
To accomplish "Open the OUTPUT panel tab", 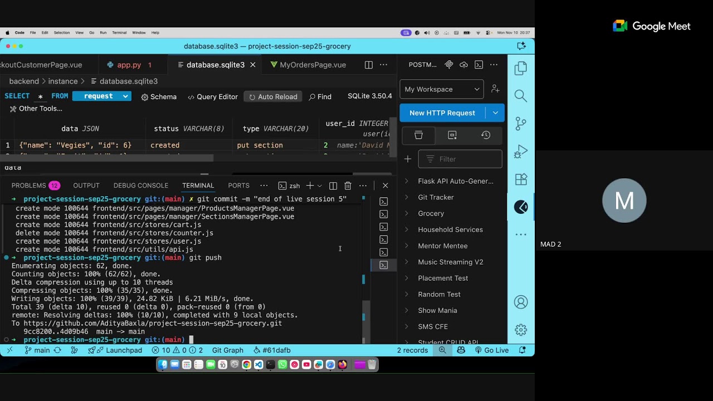I will 86,185.
